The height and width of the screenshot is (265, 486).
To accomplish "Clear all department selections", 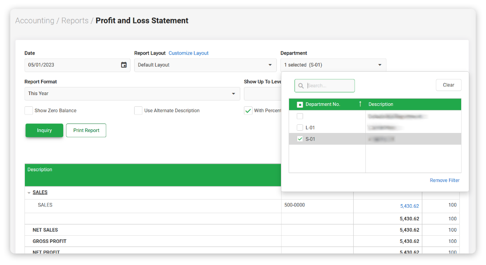I will click(448, 85).
